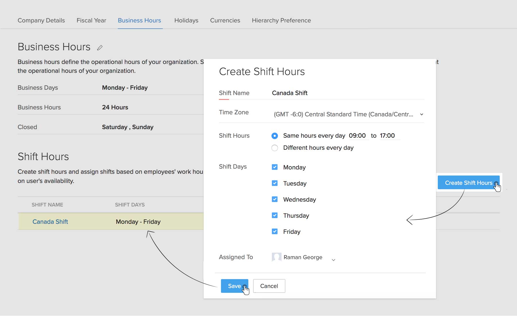
Task: Uncheck the Friday shift day
Action: [x=275, y=232]
